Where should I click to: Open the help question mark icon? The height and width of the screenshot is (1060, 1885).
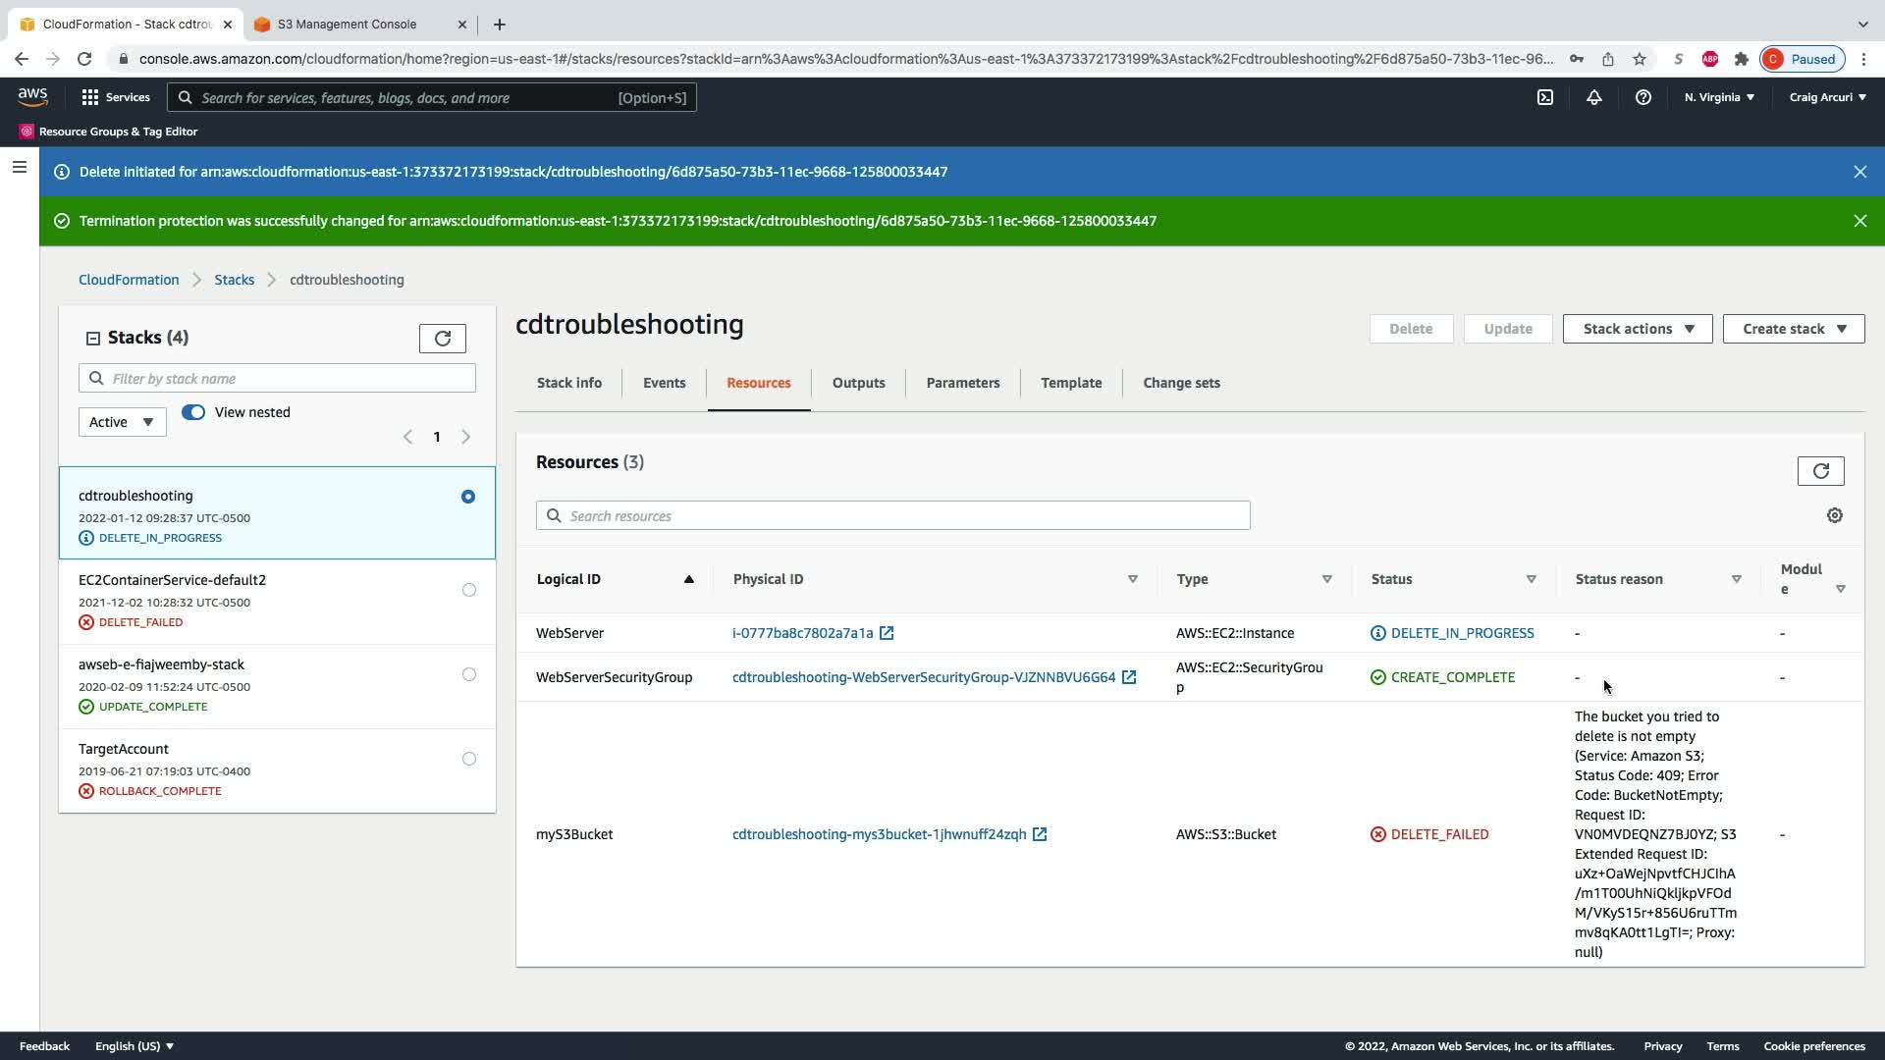tap(1643, 97)
